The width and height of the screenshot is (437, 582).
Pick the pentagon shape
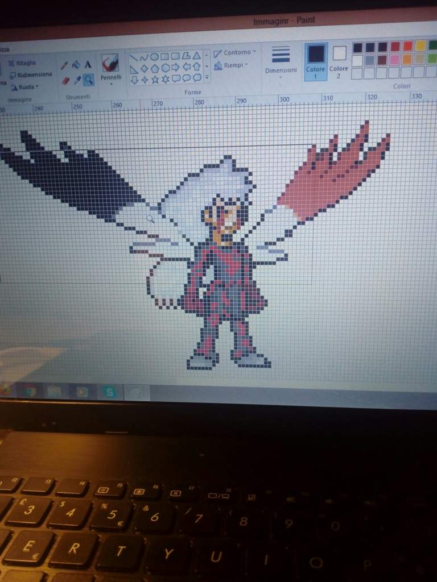[155, 68]
